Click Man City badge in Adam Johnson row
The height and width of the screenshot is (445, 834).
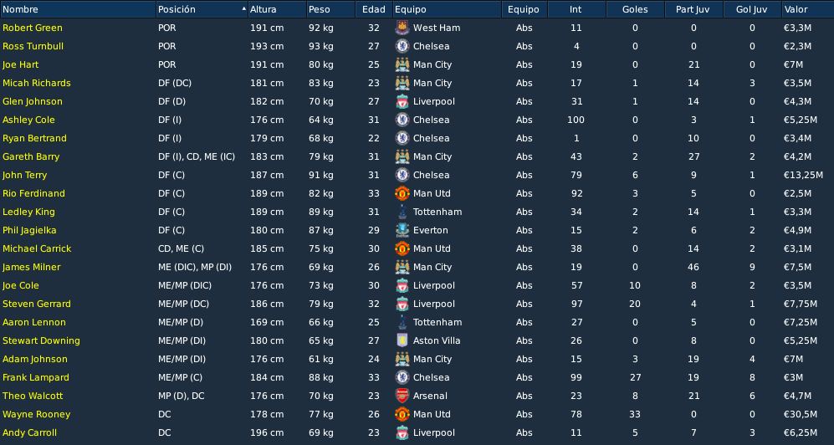tap(402, 359)
